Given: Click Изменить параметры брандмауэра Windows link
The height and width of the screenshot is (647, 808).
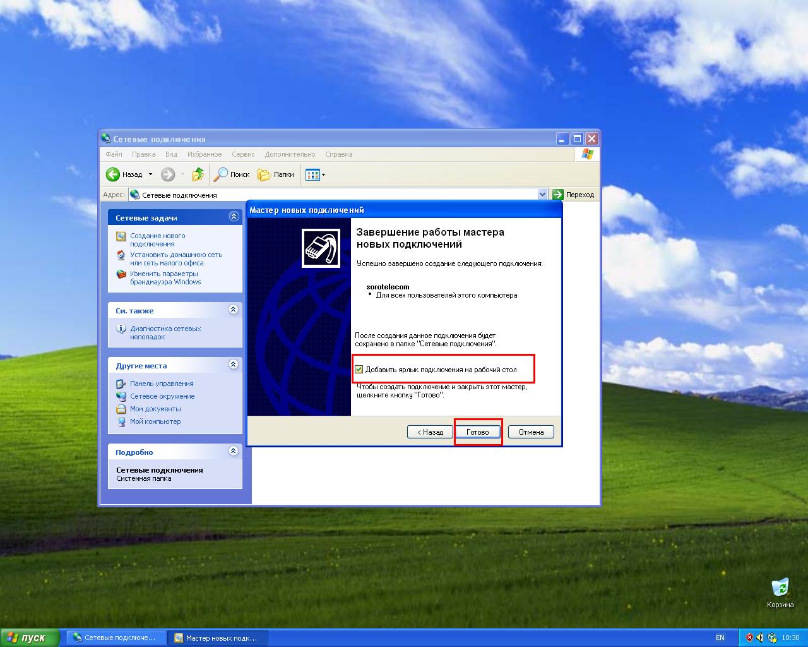Looking at the screenshot, I should [x=165, y=278].
